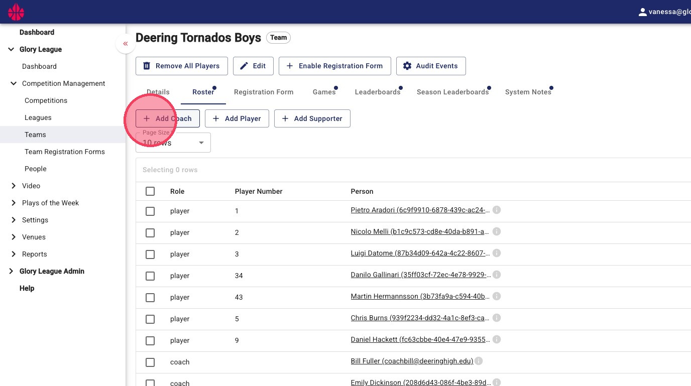
Task: Expand the Venues sidebar section
Action: [14, 237]
